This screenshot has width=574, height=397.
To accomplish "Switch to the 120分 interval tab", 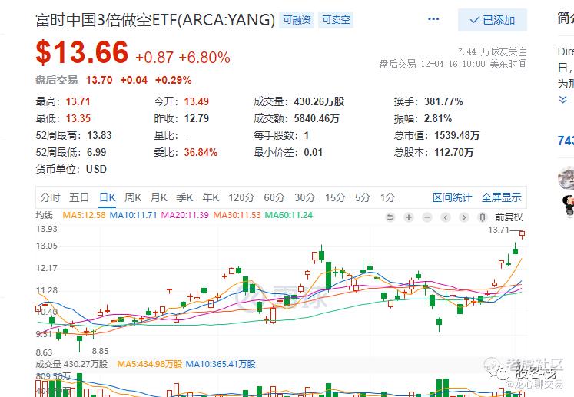I will 241,197.
